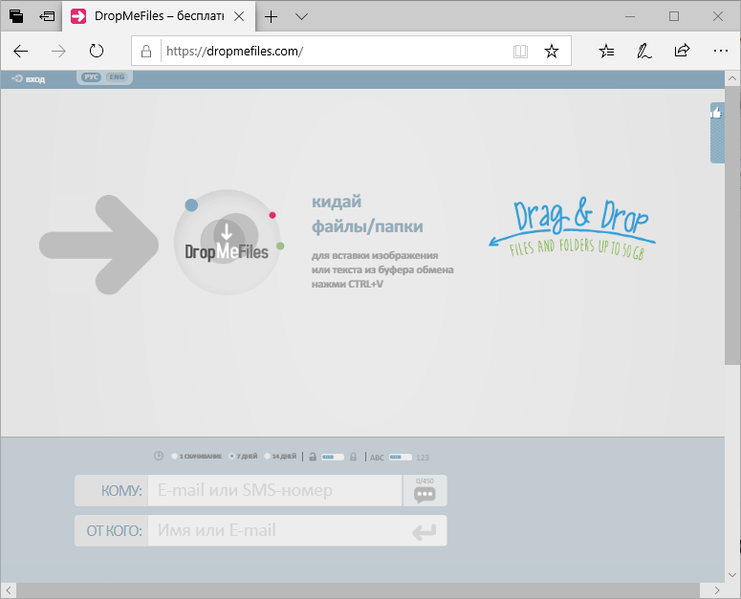
Task: Click the CTRL+V paste hint text
Action: coord(382,269)
